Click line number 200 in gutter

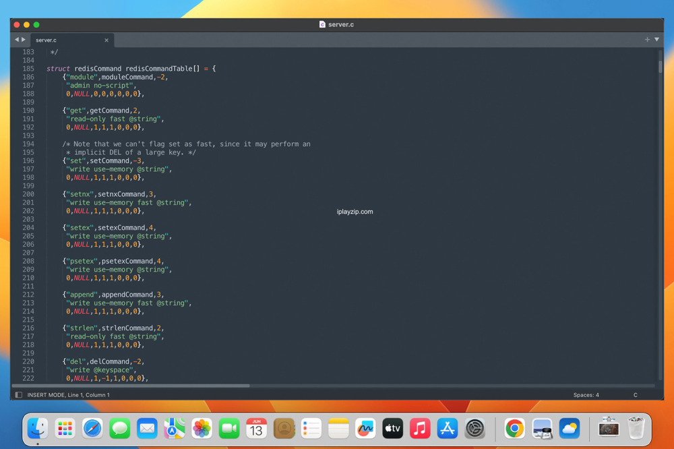(x=28, y=194)
